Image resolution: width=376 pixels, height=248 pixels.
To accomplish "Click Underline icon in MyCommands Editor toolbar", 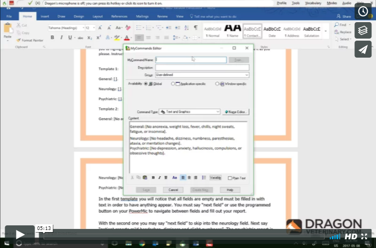I will (x=166, y=178).
